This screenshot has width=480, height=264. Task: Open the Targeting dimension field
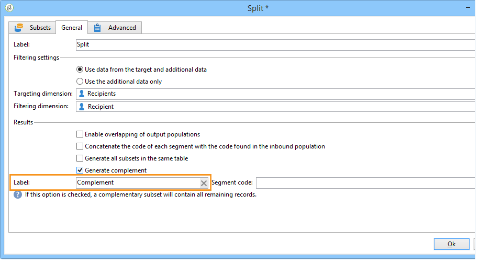click(275, 94)
